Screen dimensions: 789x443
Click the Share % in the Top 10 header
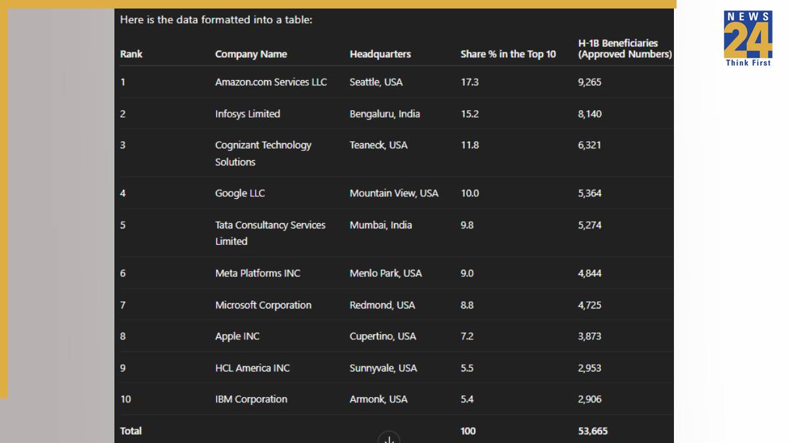point(508,54)
